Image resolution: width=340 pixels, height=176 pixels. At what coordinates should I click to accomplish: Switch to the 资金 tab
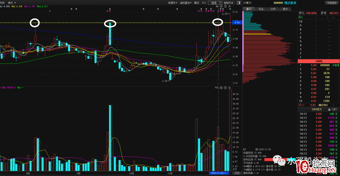pos(261,9)
